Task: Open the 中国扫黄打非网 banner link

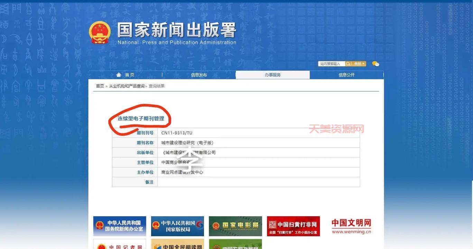Action: coord(293,226)
